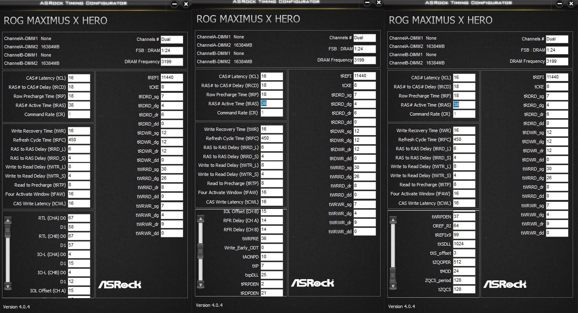Select the OREF_RI field in the right window
578x313 pixels.
click(x=464, y=226)
